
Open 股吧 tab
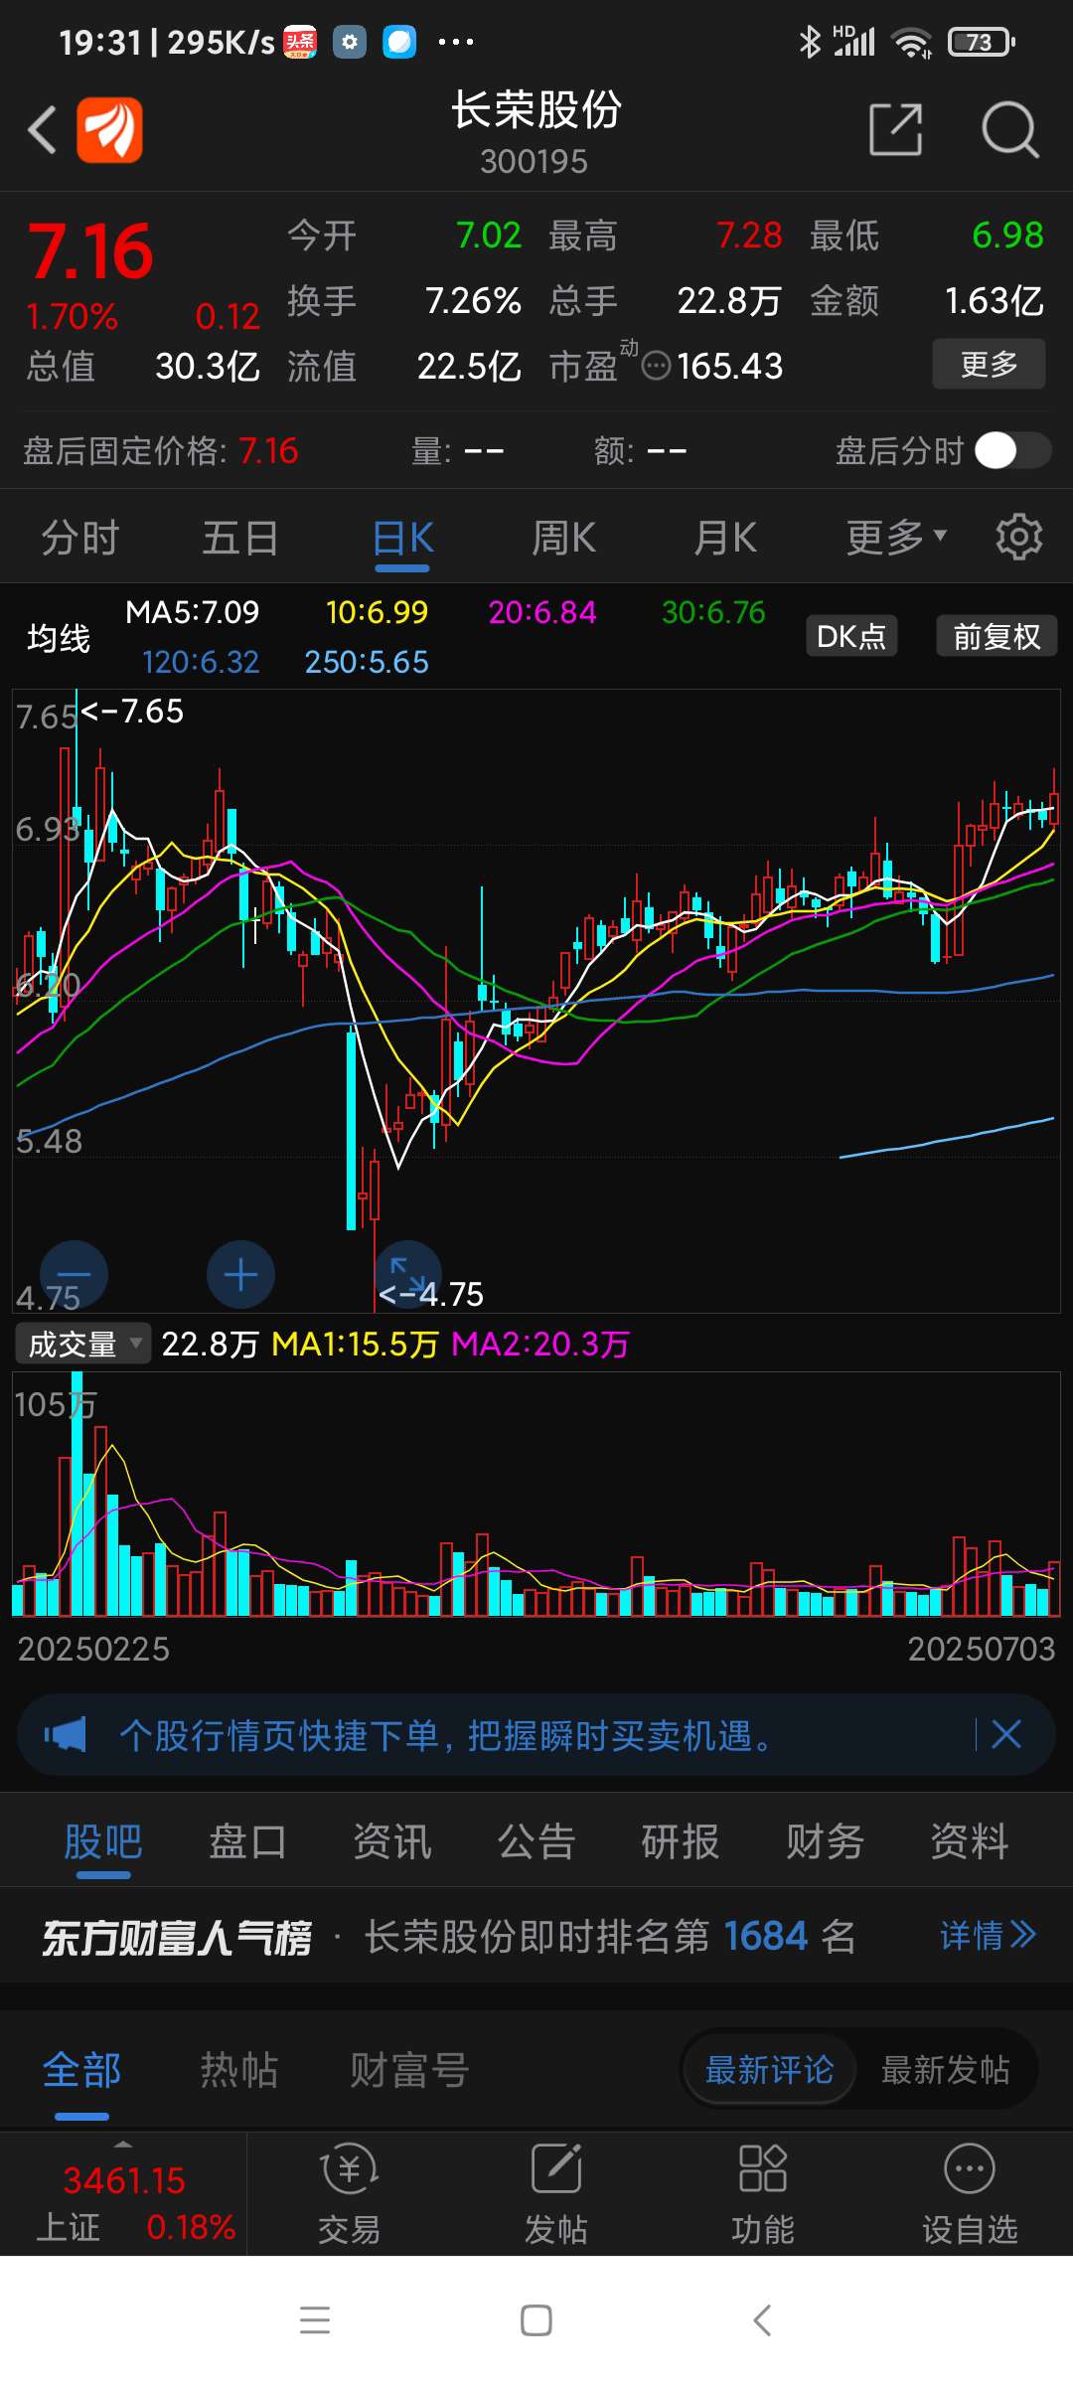click(x=103, y=1841)
